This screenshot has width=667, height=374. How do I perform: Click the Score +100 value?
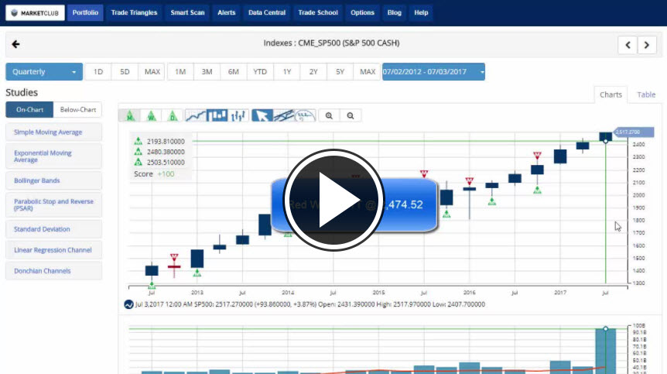[x=166, y=174]
